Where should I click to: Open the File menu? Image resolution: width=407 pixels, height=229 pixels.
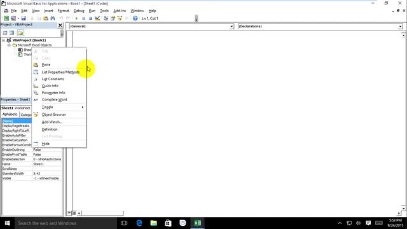pyautogui.click(x=14, y=11)
